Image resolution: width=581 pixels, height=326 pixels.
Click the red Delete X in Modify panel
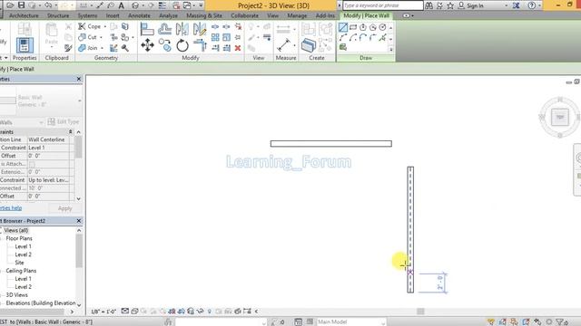(238, 48)
